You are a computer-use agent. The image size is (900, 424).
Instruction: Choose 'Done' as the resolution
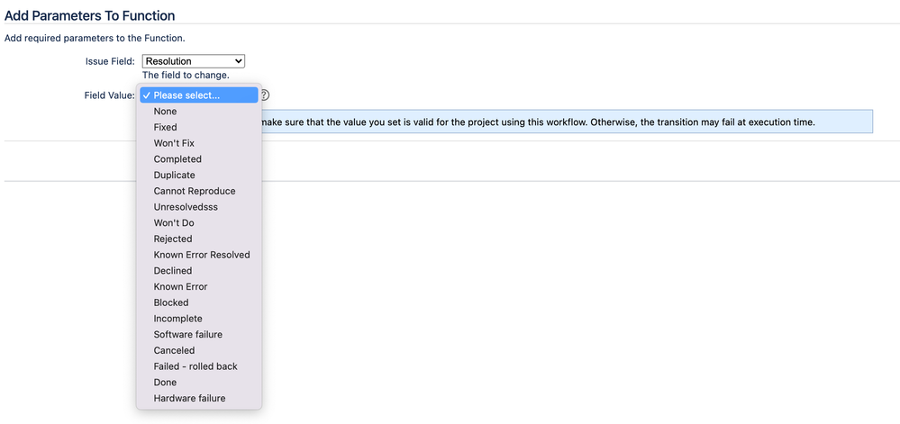198,382
